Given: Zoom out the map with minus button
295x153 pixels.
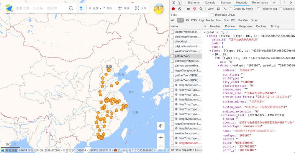Looking at the screenshot, I should tap(161, 146).
